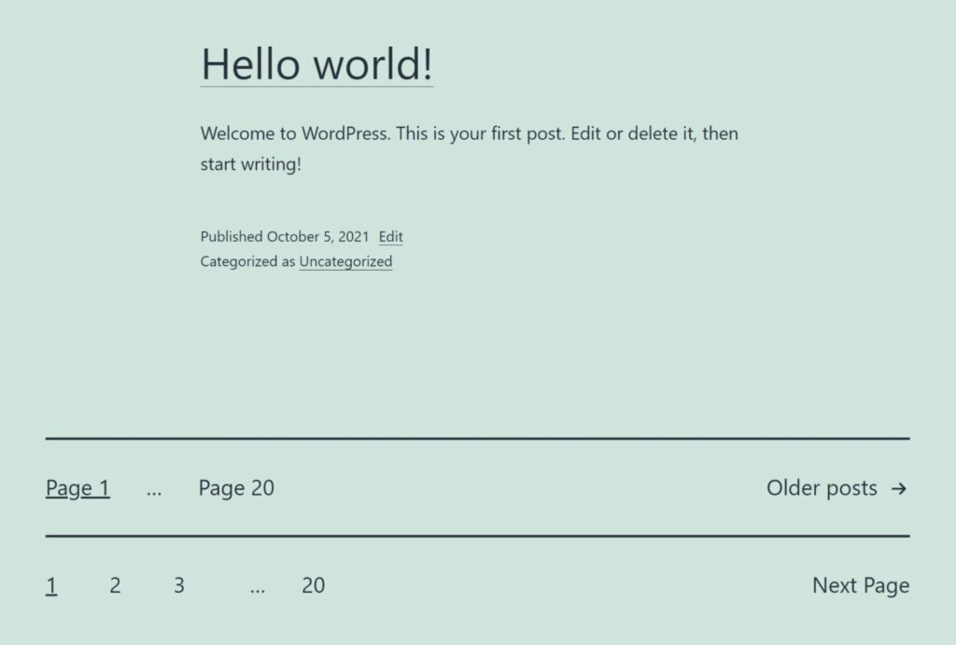956x645 pixels.
Task: Return to the first page of posts
Action: pos(77,487)
